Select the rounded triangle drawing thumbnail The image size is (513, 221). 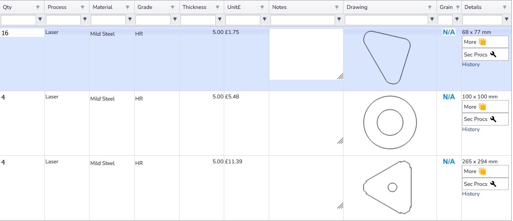(x=387, y=57)
